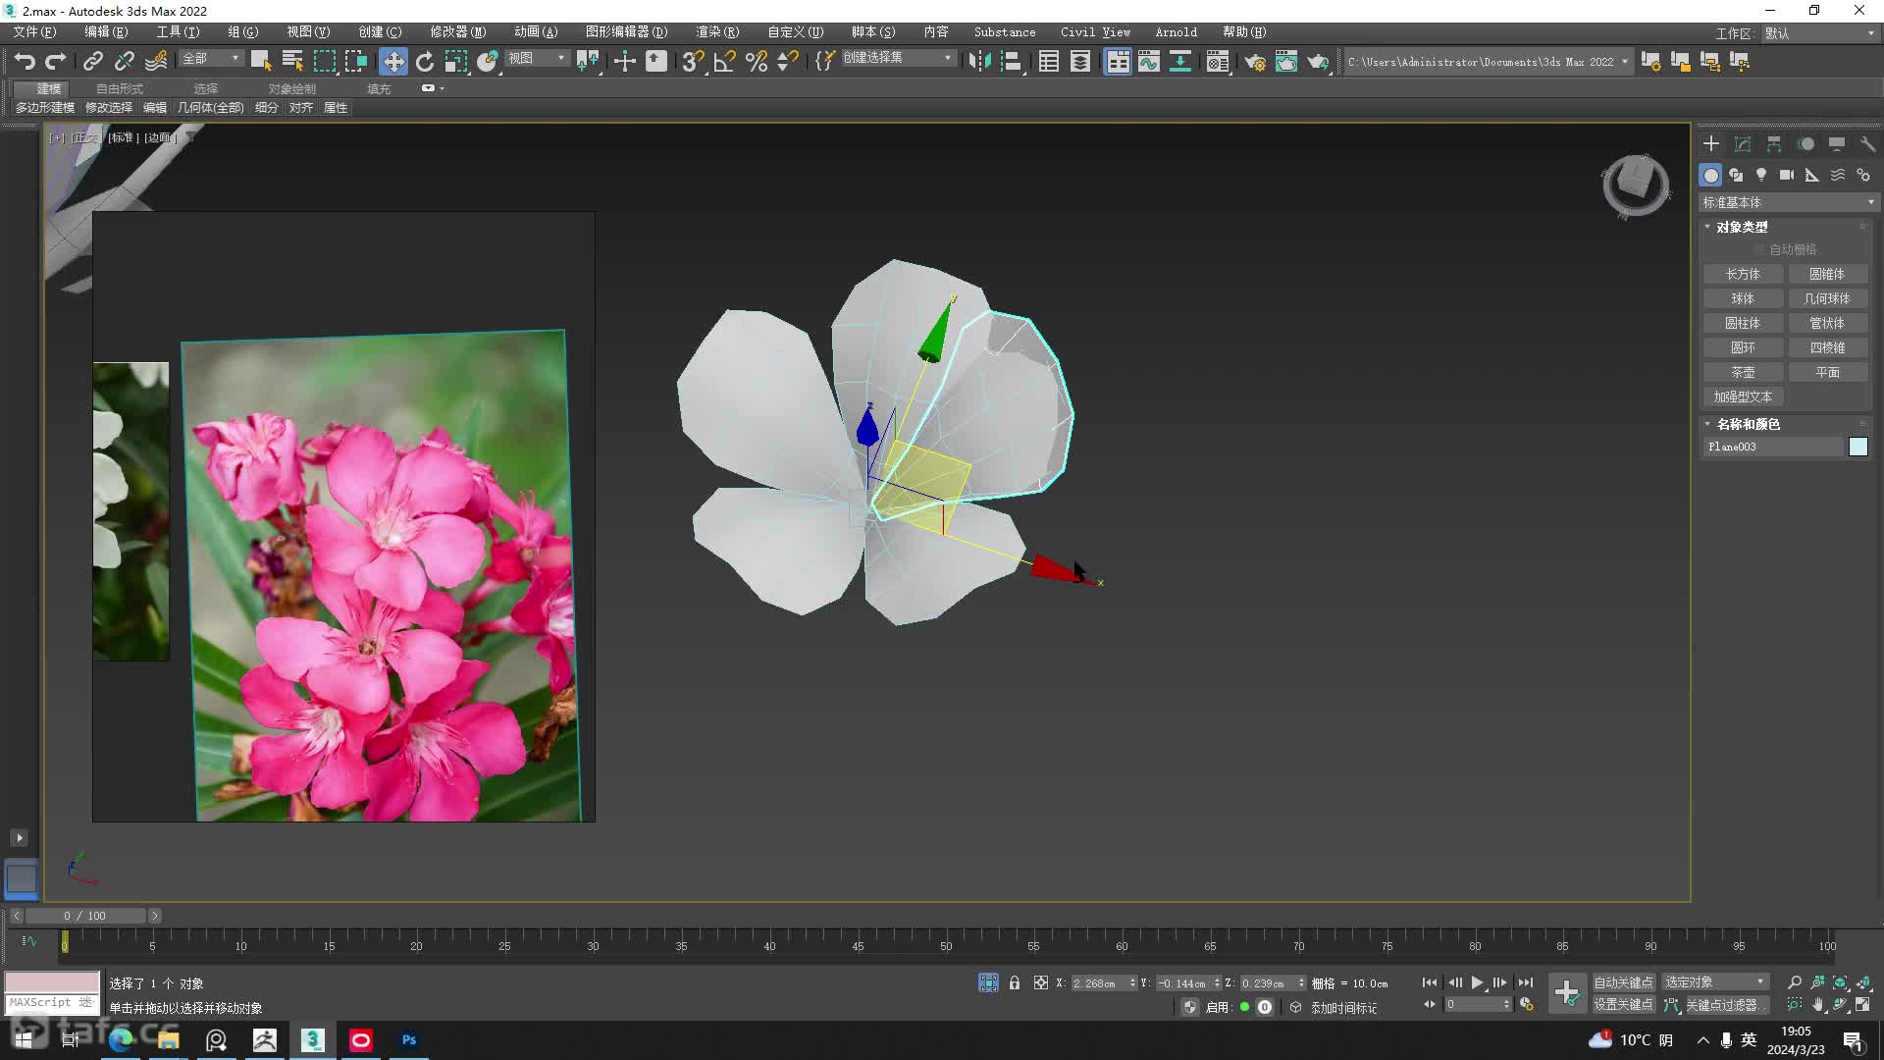The image size is (1884, 1060).
Task: Open the 修改器(M) menu
Action: (x=457, y=32)
